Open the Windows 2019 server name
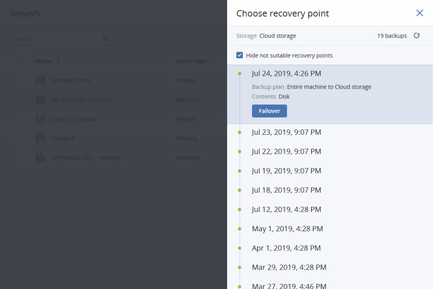The height and width of the screenshot is (289, 433). click(71, 80)
